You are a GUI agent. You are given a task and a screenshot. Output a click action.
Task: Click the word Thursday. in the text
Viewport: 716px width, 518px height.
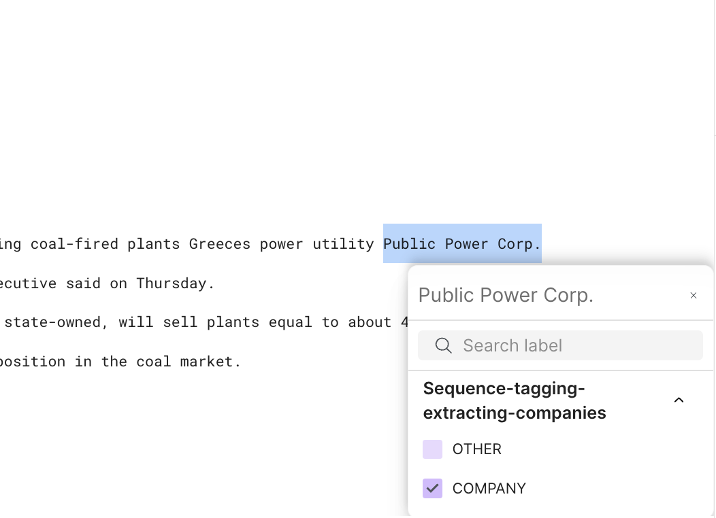176,283
